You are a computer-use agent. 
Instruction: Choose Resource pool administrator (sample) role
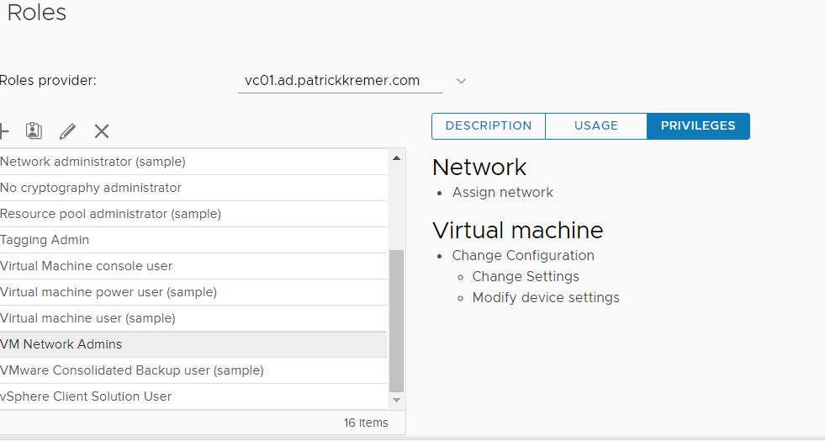110,214
